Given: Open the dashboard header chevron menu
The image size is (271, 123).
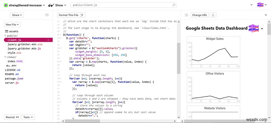Looking at the screenshot, I should (262, 29).
